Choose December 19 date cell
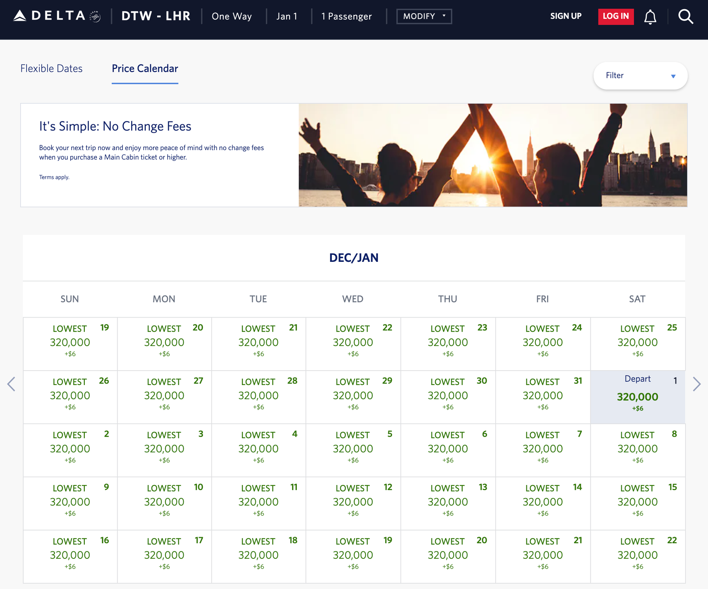Image resolution: width=708 pixels, height=589 pixels. click(x=70, y=343)
